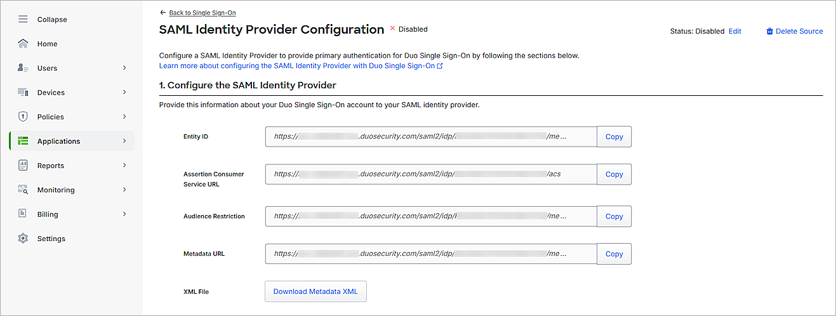This screenshot has height=316, width=836.
Task: Click the Home house icon
Action: pos(23,44)
